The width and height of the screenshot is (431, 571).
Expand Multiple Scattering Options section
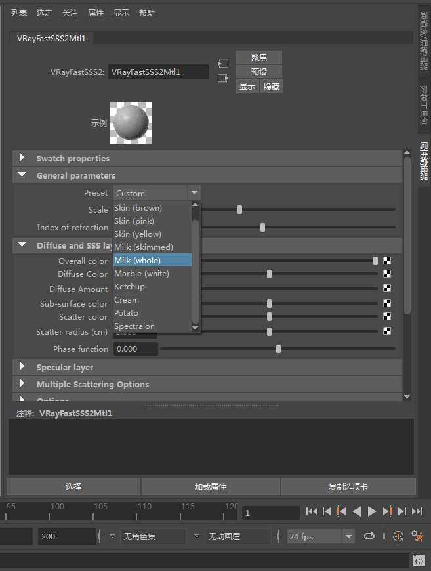(x=22, y=383)
